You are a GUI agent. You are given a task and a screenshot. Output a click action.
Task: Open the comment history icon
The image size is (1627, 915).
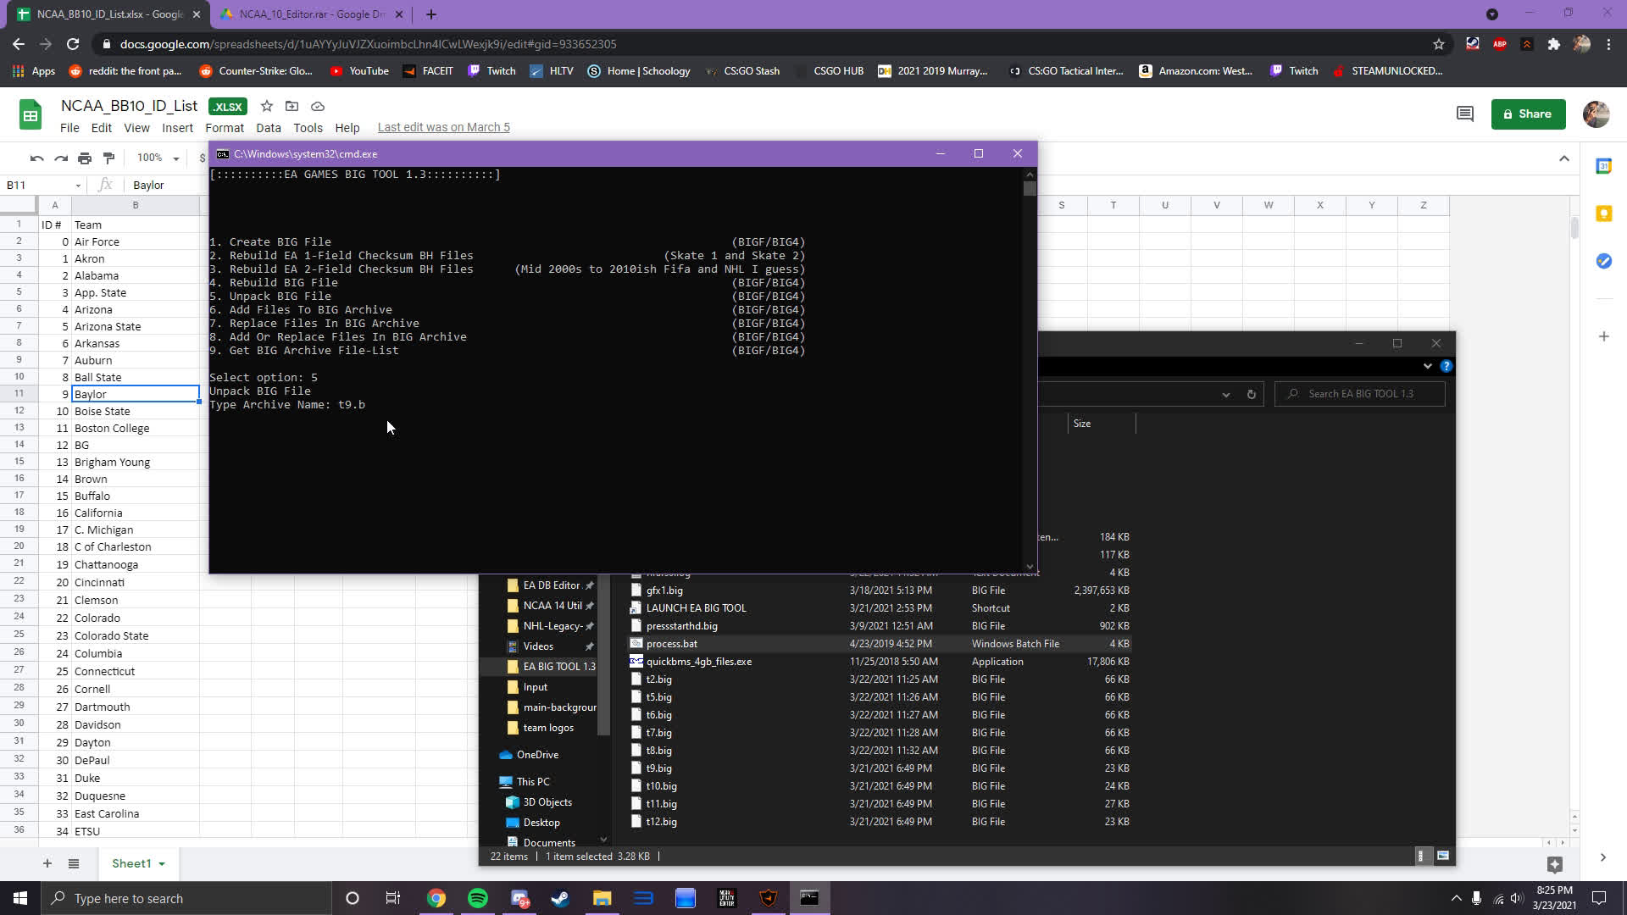[1464, 114]
